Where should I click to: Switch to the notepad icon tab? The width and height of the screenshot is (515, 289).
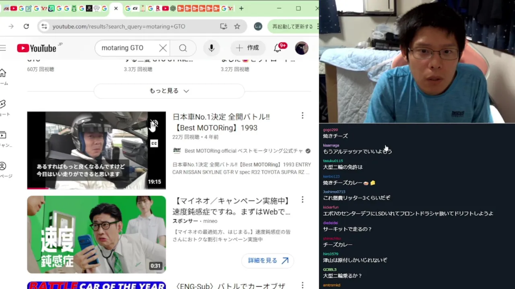coord(29,8)
